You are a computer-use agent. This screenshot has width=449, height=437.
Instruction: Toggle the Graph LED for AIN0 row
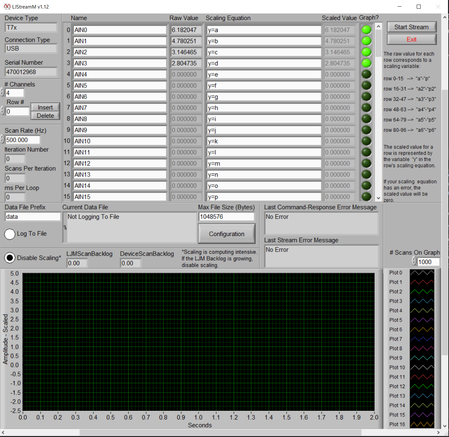tap(366, 30)
